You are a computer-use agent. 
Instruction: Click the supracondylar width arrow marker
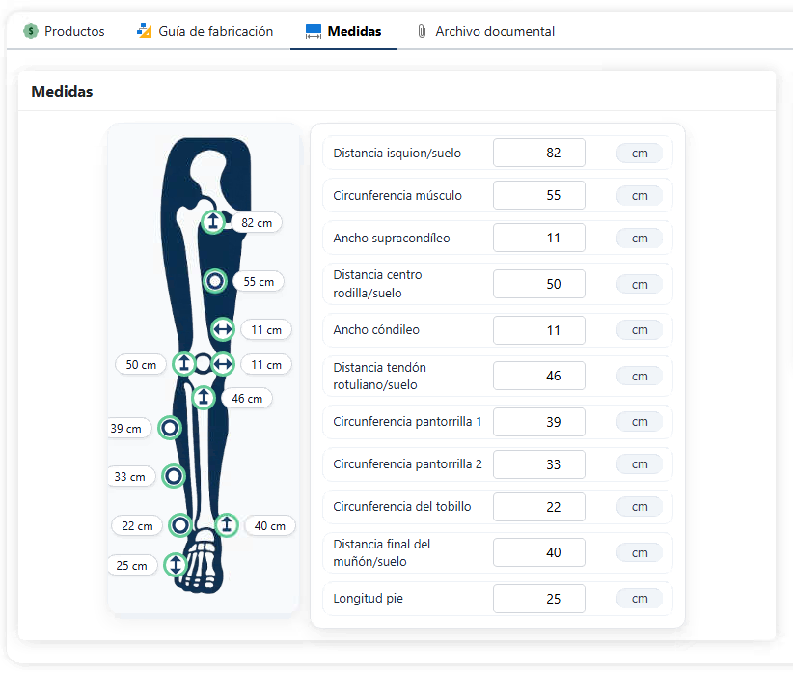[223, 329]
